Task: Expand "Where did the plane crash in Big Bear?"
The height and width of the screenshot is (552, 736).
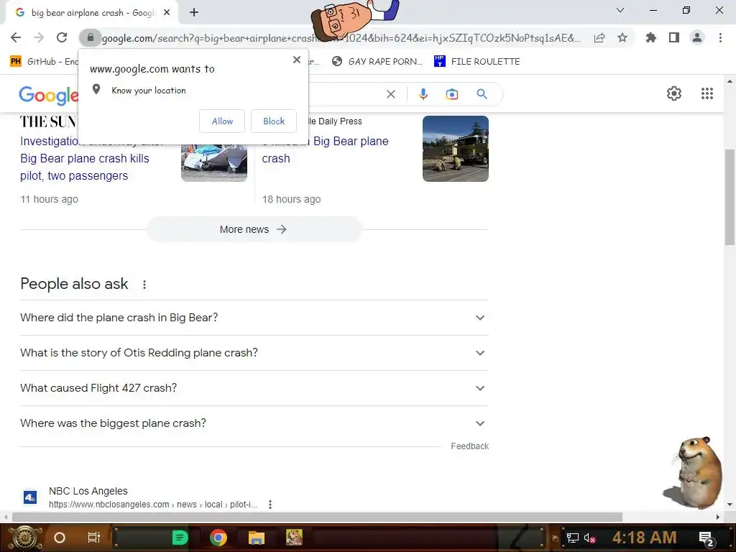Action: 254,318
